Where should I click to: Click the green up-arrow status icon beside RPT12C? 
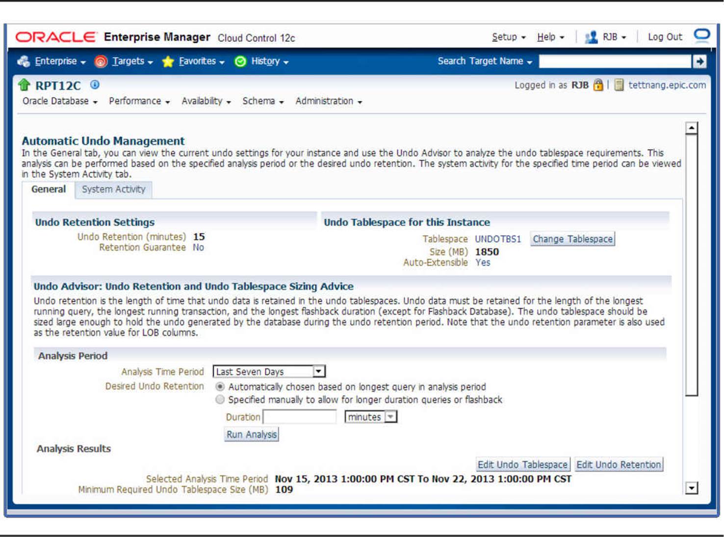tap(24, 85)
